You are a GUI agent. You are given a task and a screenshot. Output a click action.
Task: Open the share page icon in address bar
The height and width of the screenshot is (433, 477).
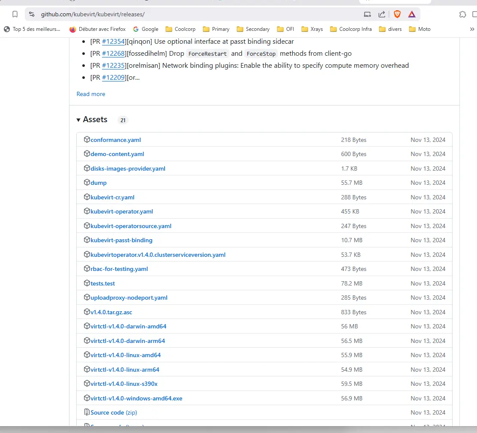[x=381, y=14]
